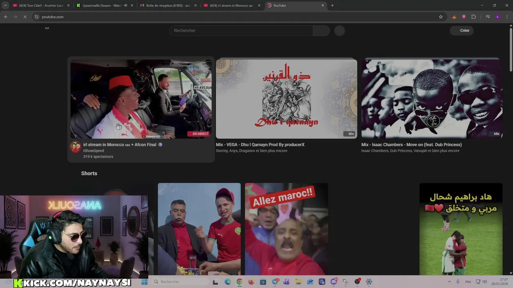The image size is (513, 288).
Task: Open Microsoft Edge from the taskbar
Action: point(228,282)
